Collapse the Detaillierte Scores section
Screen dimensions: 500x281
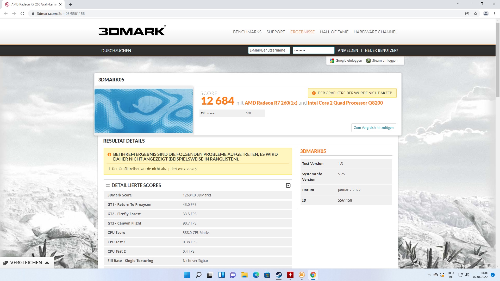click(288, 186)
